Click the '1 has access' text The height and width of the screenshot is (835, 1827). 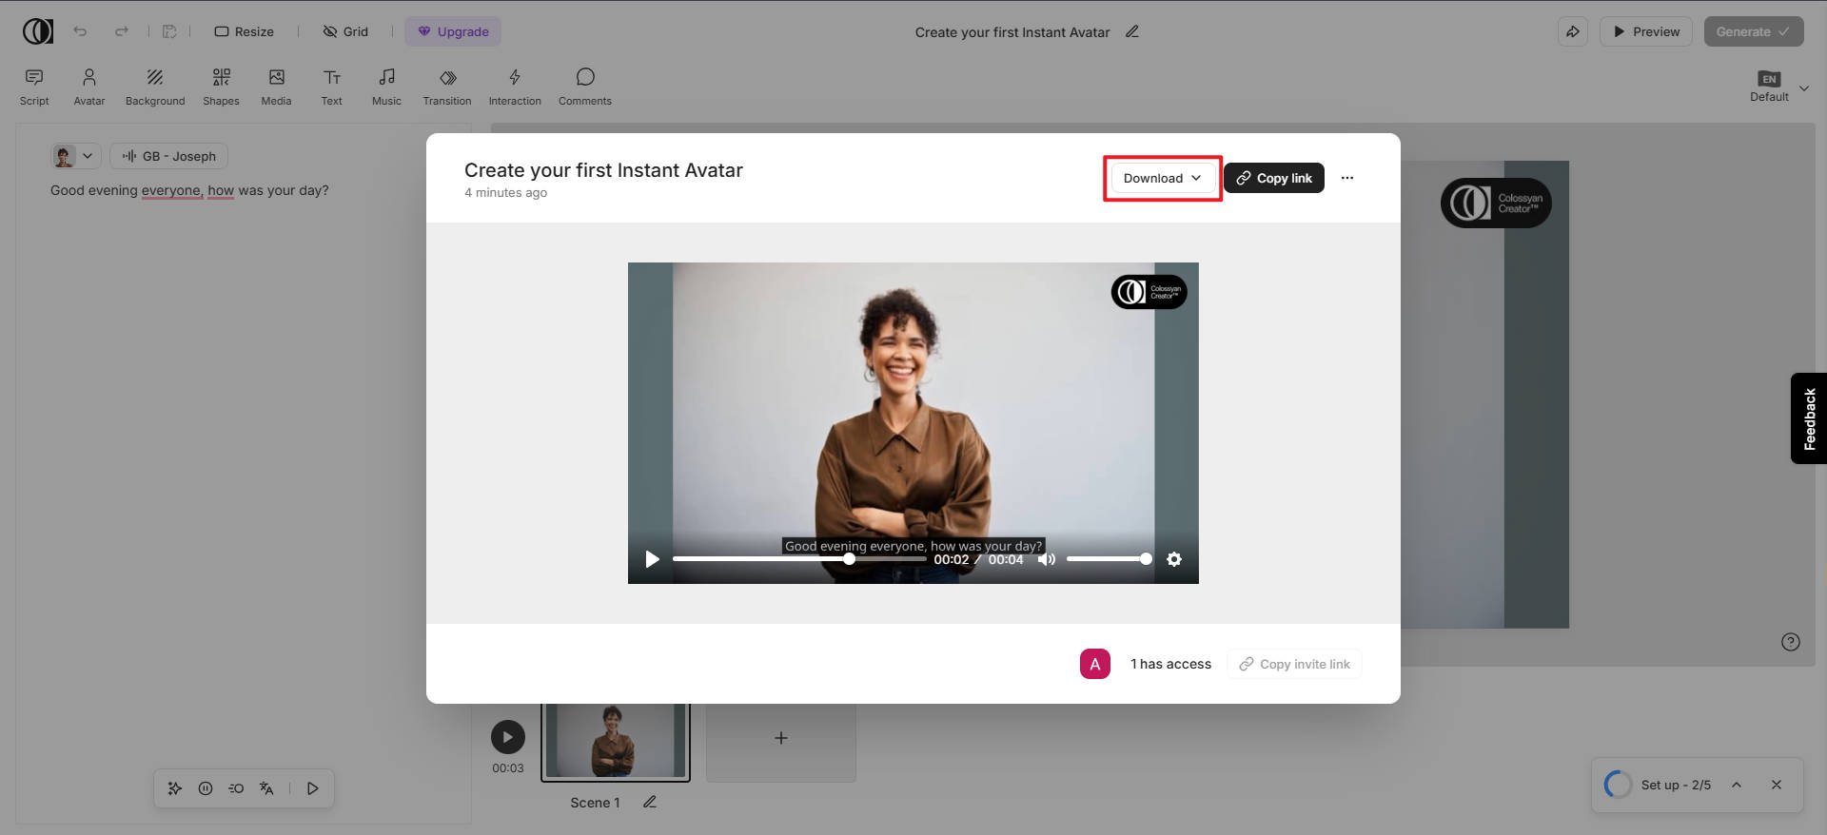(x=1170, y=664)
